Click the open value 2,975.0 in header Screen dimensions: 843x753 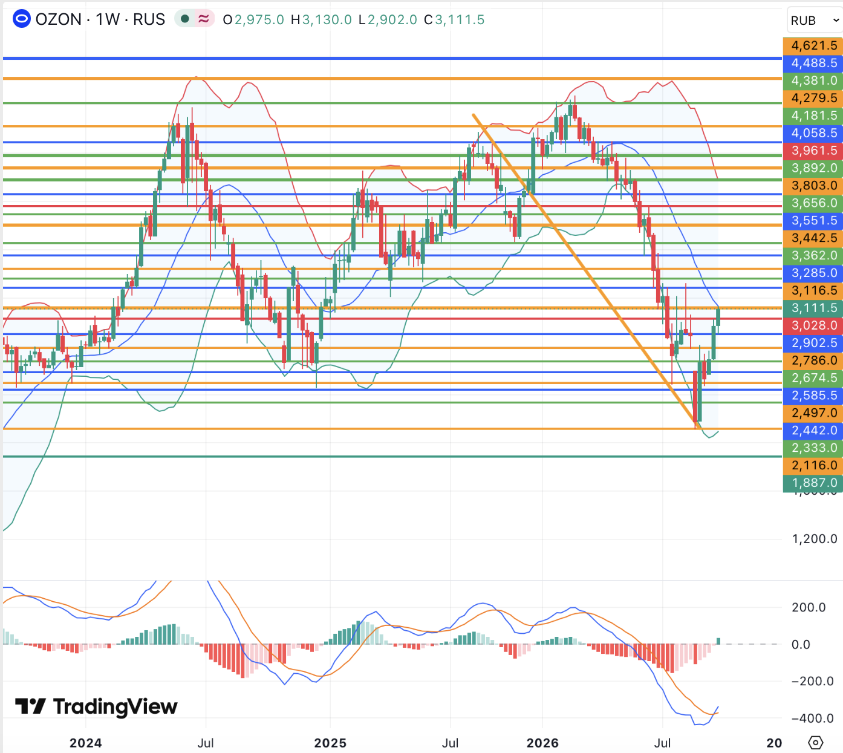pyautogui.click(x=259, y=19)
